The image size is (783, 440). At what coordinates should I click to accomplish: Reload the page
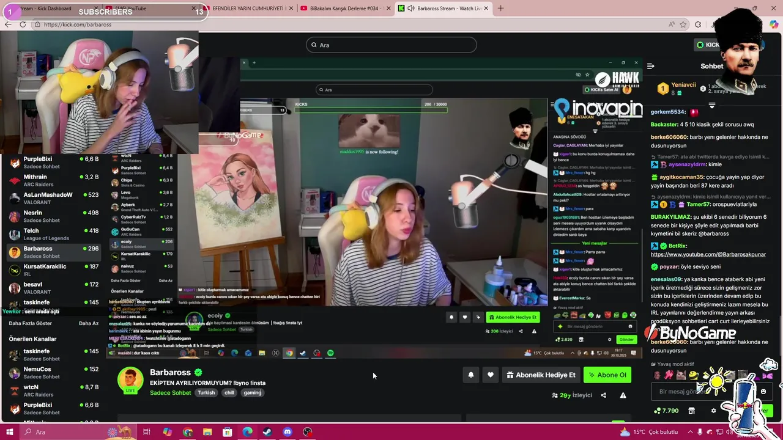pos(23,24)
